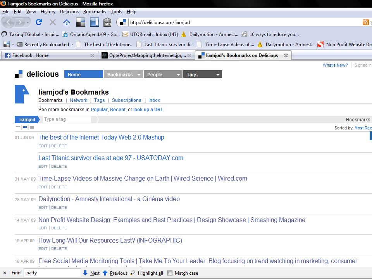The height and width of the screenshot is (279, 372).
Task: Close the OpteProjectMappingtheInternet.jpg tab
Action: (x=189, y=55)
